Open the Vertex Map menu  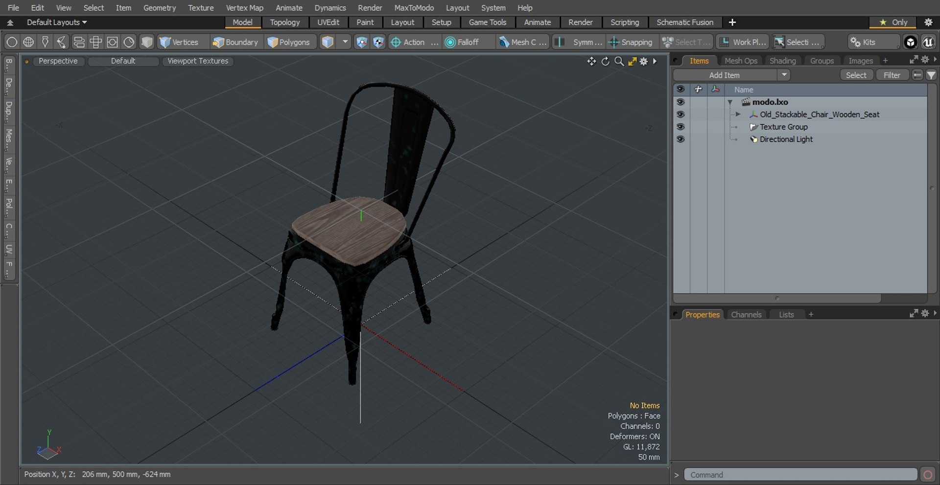pyautogui.click(x=244, y=8)
